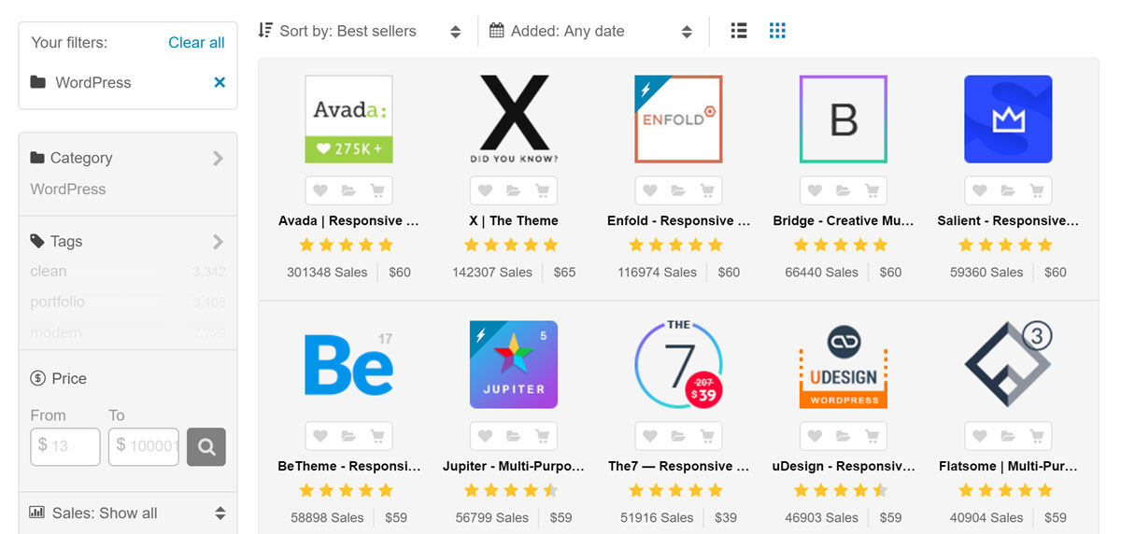This screenshot has height=534, width=1121.
Task: Switch to list view layout
Action: (739, 31)
